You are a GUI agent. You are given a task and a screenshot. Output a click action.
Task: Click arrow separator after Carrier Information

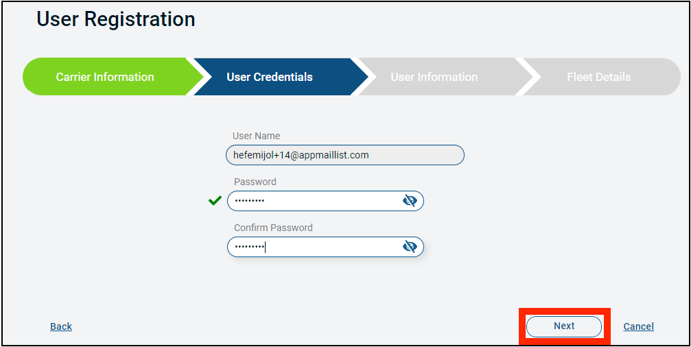(195, 77)
